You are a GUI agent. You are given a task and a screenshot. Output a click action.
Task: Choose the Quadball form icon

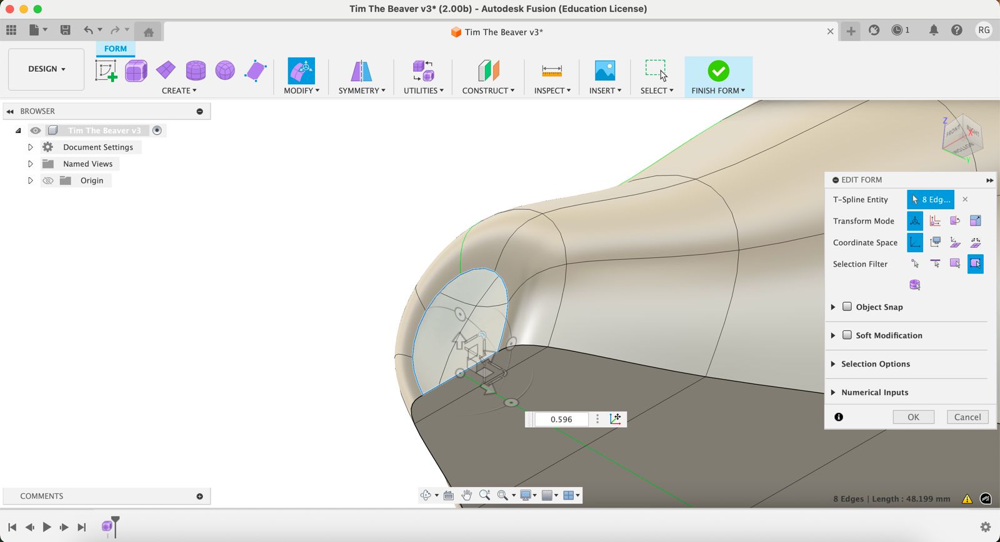225,71
